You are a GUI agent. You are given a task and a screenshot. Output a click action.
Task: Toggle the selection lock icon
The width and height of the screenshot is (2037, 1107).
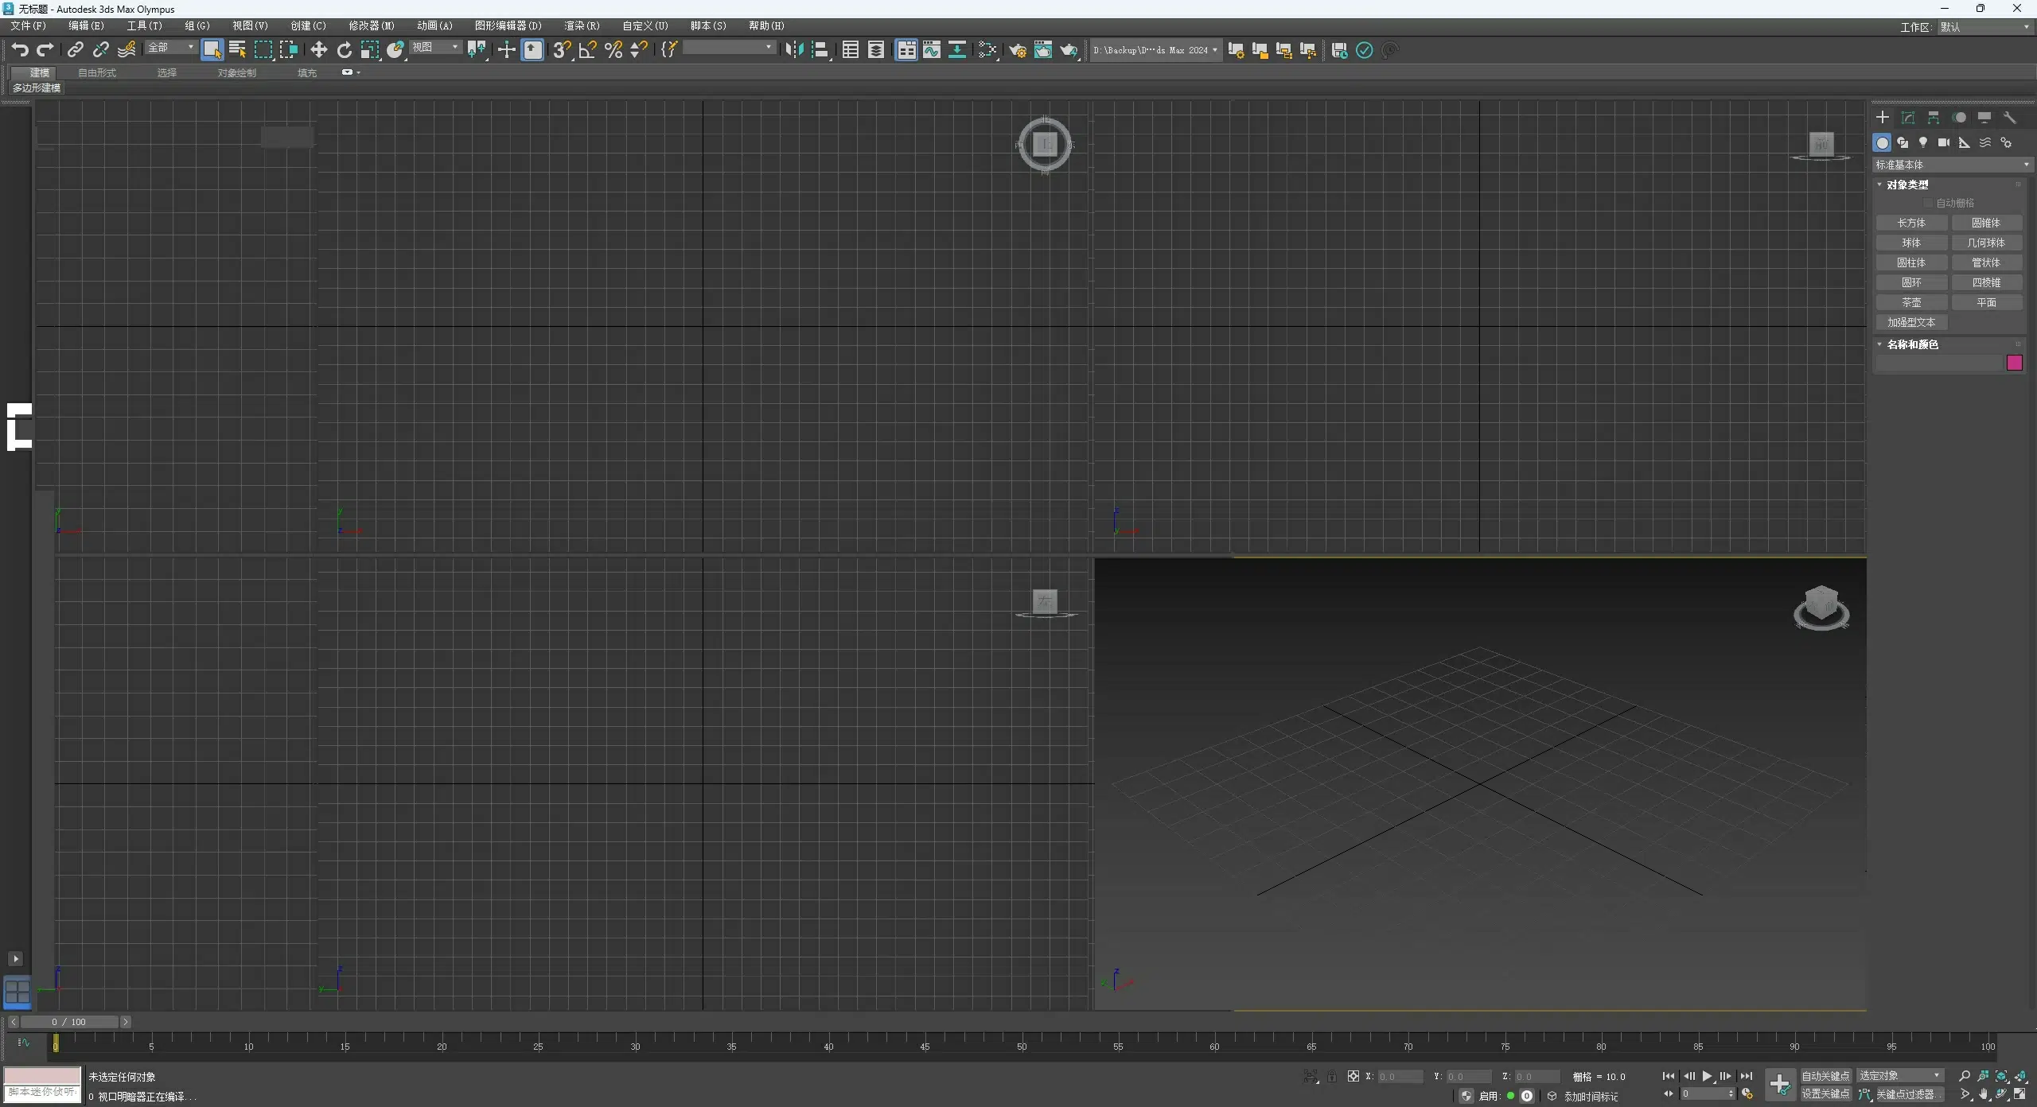click(1331, 1077)
